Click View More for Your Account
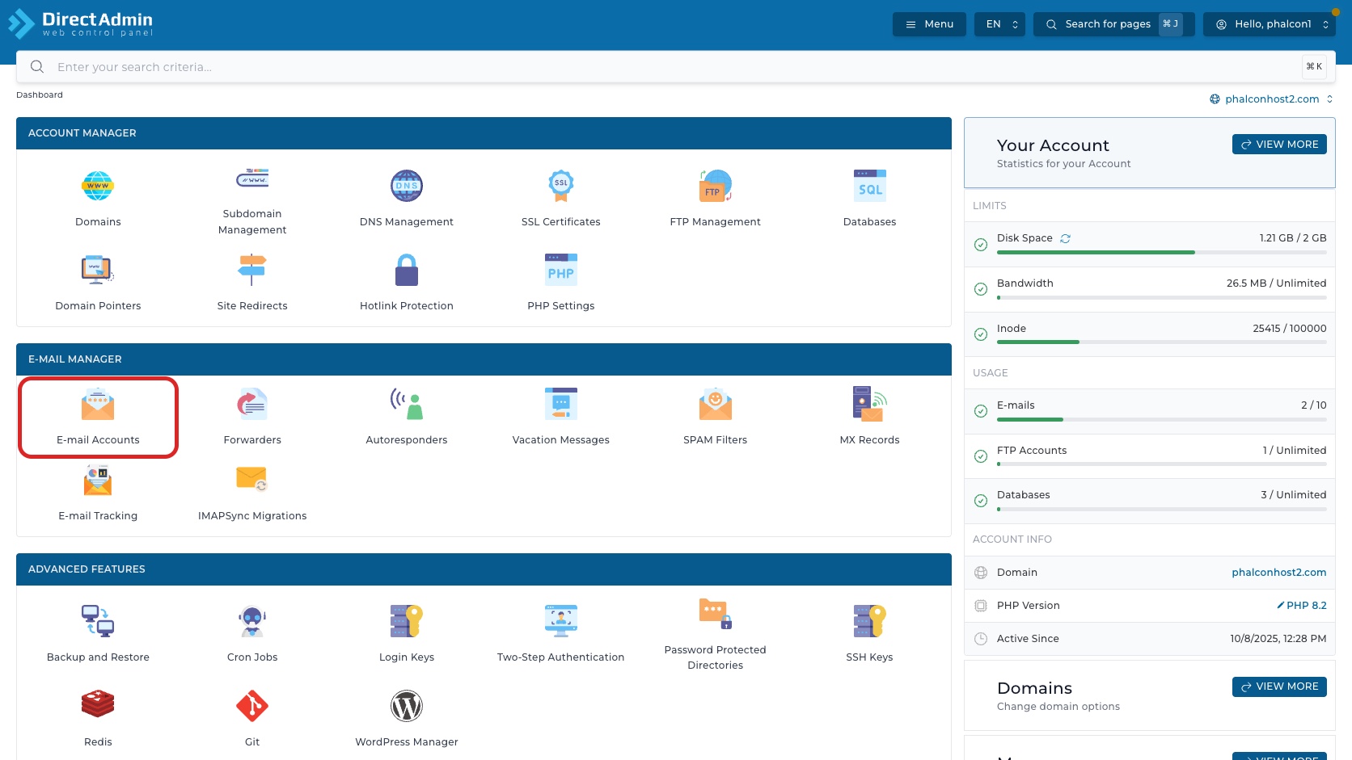The height and width of the screenshot is (760, 1352). tap(1279, 144)
